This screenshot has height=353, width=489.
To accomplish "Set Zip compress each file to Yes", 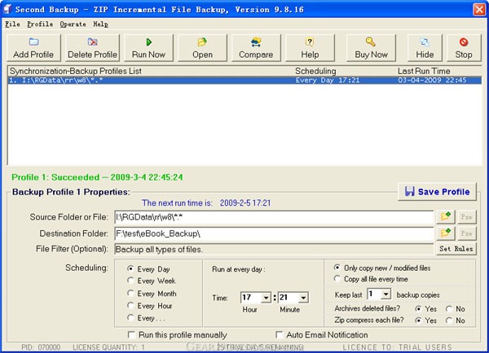I will click(x=426, y=320).
